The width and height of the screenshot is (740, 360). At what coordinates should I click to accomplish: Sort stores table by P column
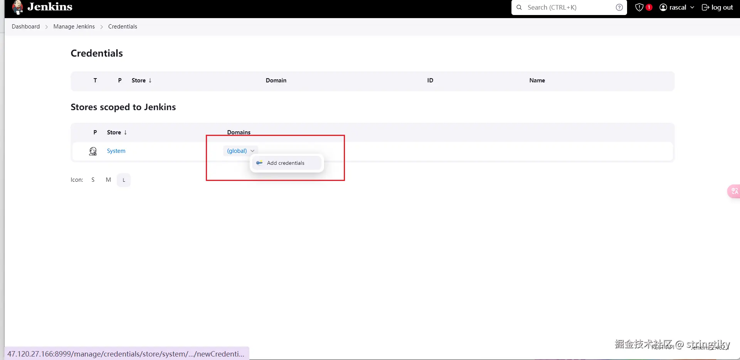tap(95, 132)
